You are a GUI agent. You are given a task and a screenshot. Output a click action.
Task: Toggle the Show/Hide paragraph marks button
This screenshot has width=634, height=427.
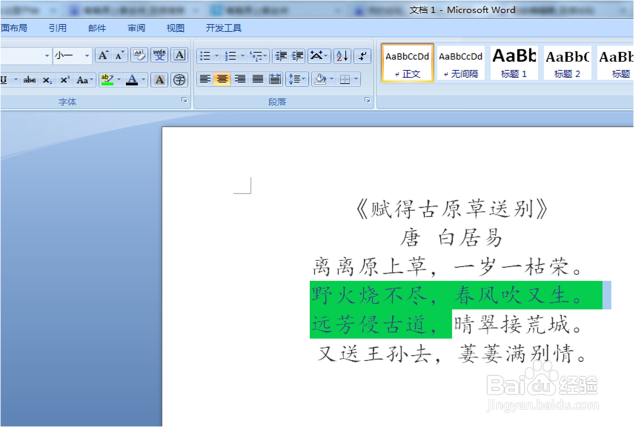pos(362,56)
